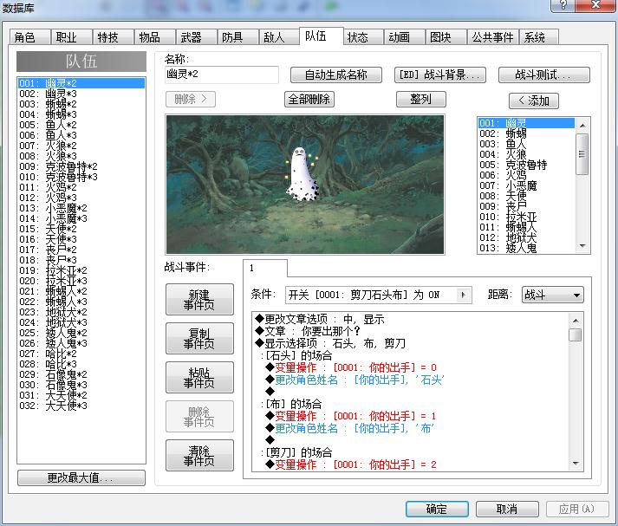Click the < 添加 button
This screenshot has width=618, height=526.
pos(534,101)
